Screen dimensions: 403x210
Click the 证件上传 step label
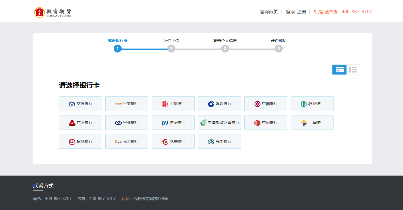coord(171,41)
